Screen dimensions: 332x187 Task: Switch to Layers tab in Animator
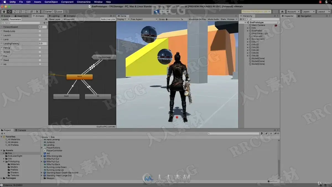tap(5, 19)
